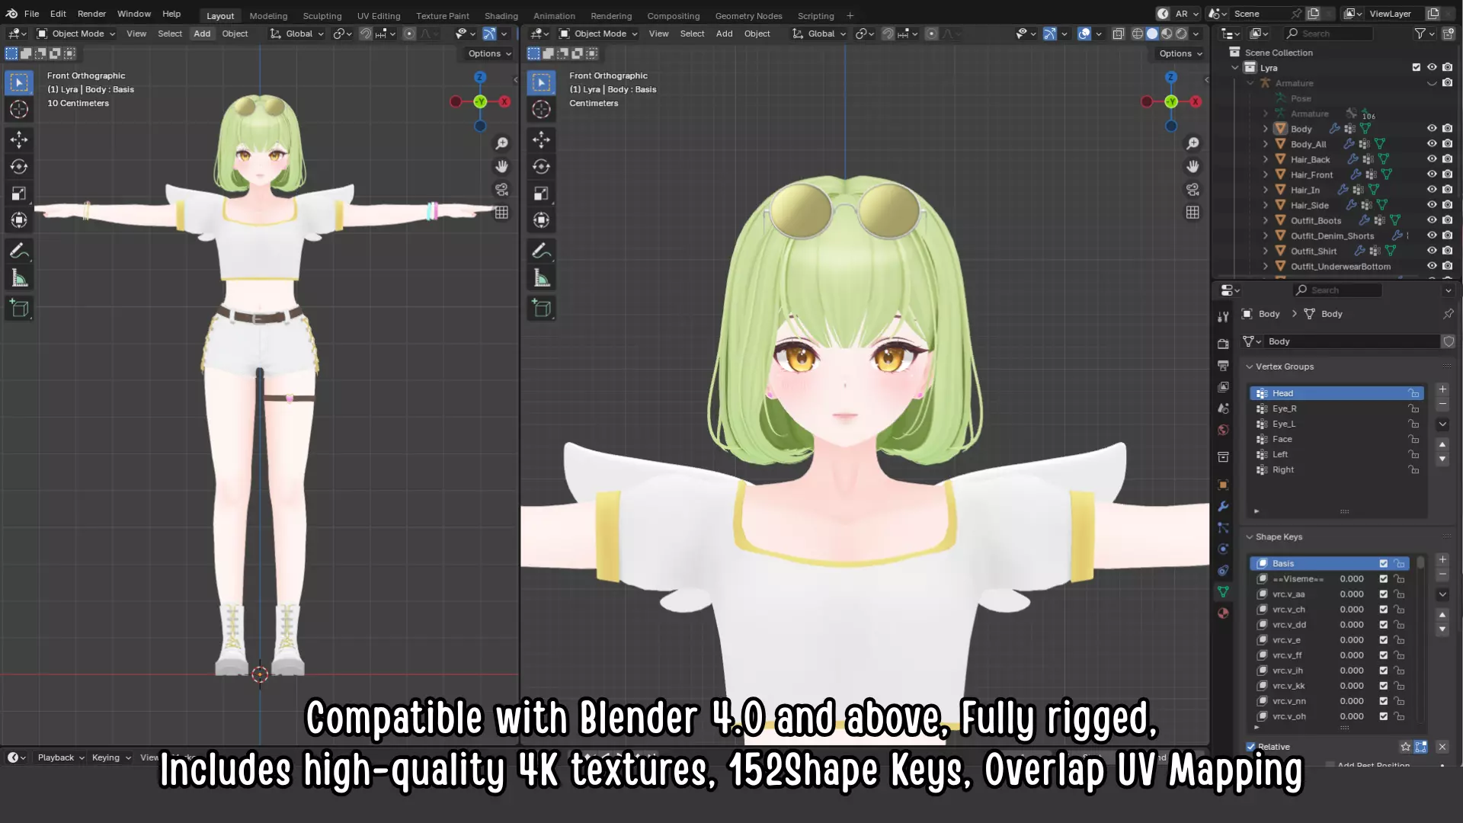
Task: Select the Add Cube tool in left viewport
Action: [19, 309]
